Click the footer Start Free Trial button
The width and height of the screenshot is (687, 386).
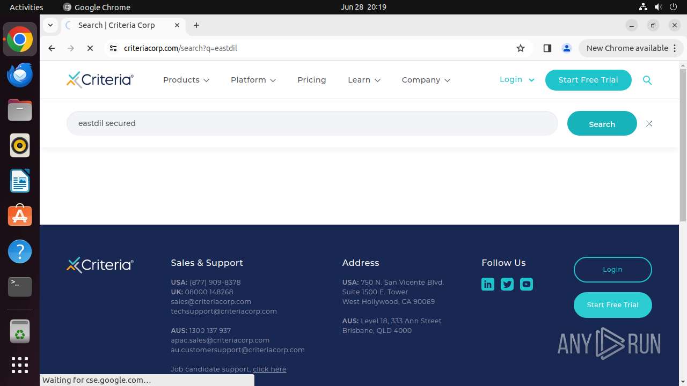[x=613, y=305]
